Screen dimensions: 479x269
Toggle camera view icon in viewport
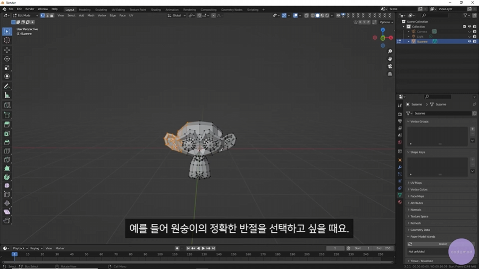(x=390, y=66)
